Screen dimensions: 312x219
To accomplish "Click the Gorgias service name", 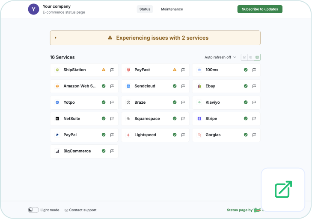I will (213, 135).
